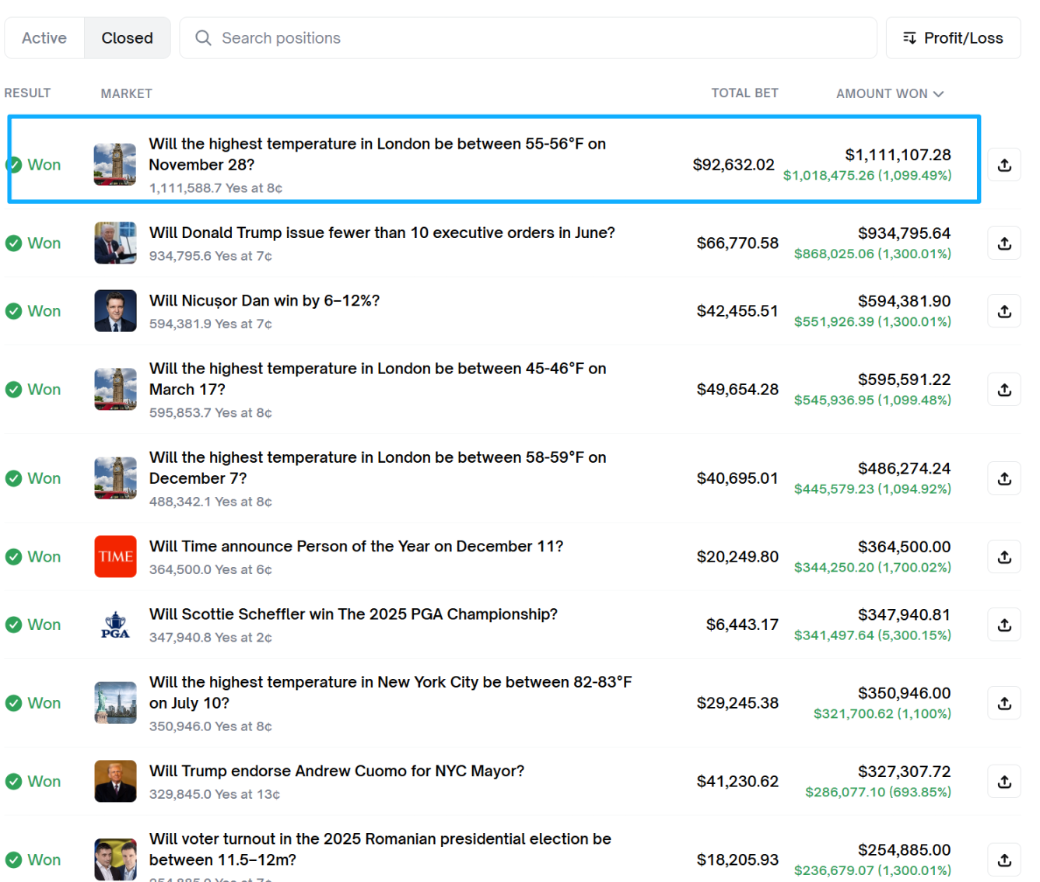Share the Time Person of Year position

pyautogui.click(x=1004, y=557)
